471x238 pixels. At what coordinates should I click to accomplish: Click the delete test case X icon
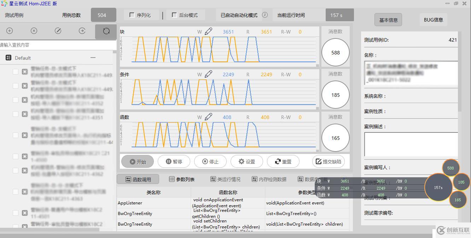pyautogui.click(x=34, y=31)
